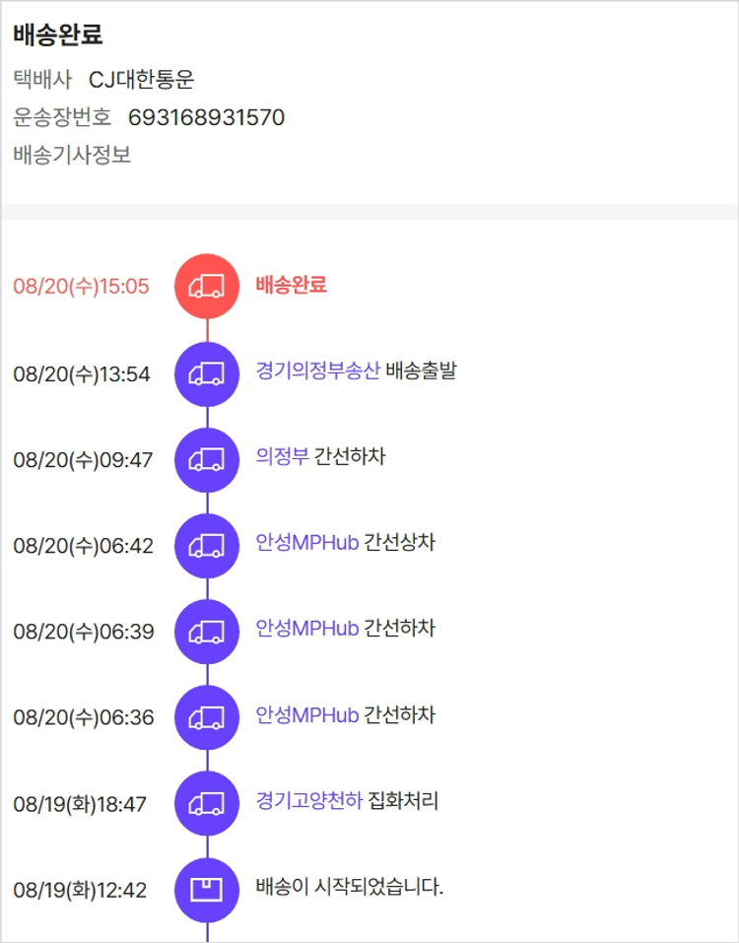Click the package box icon for shipment start
This screenshot has width=739, height=943.
pos(207,889)
